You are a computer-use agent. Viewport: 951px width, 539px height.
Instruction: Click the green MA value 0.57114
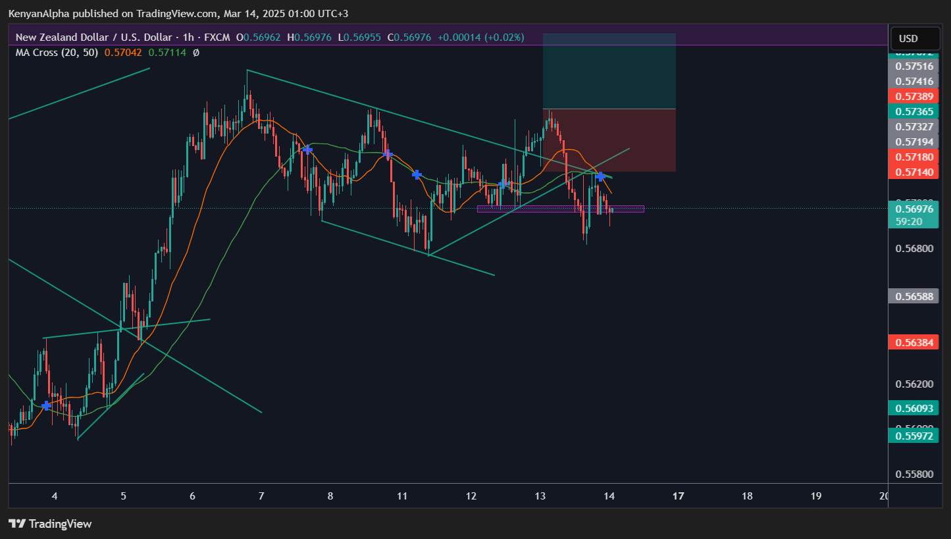click(168, 52)
